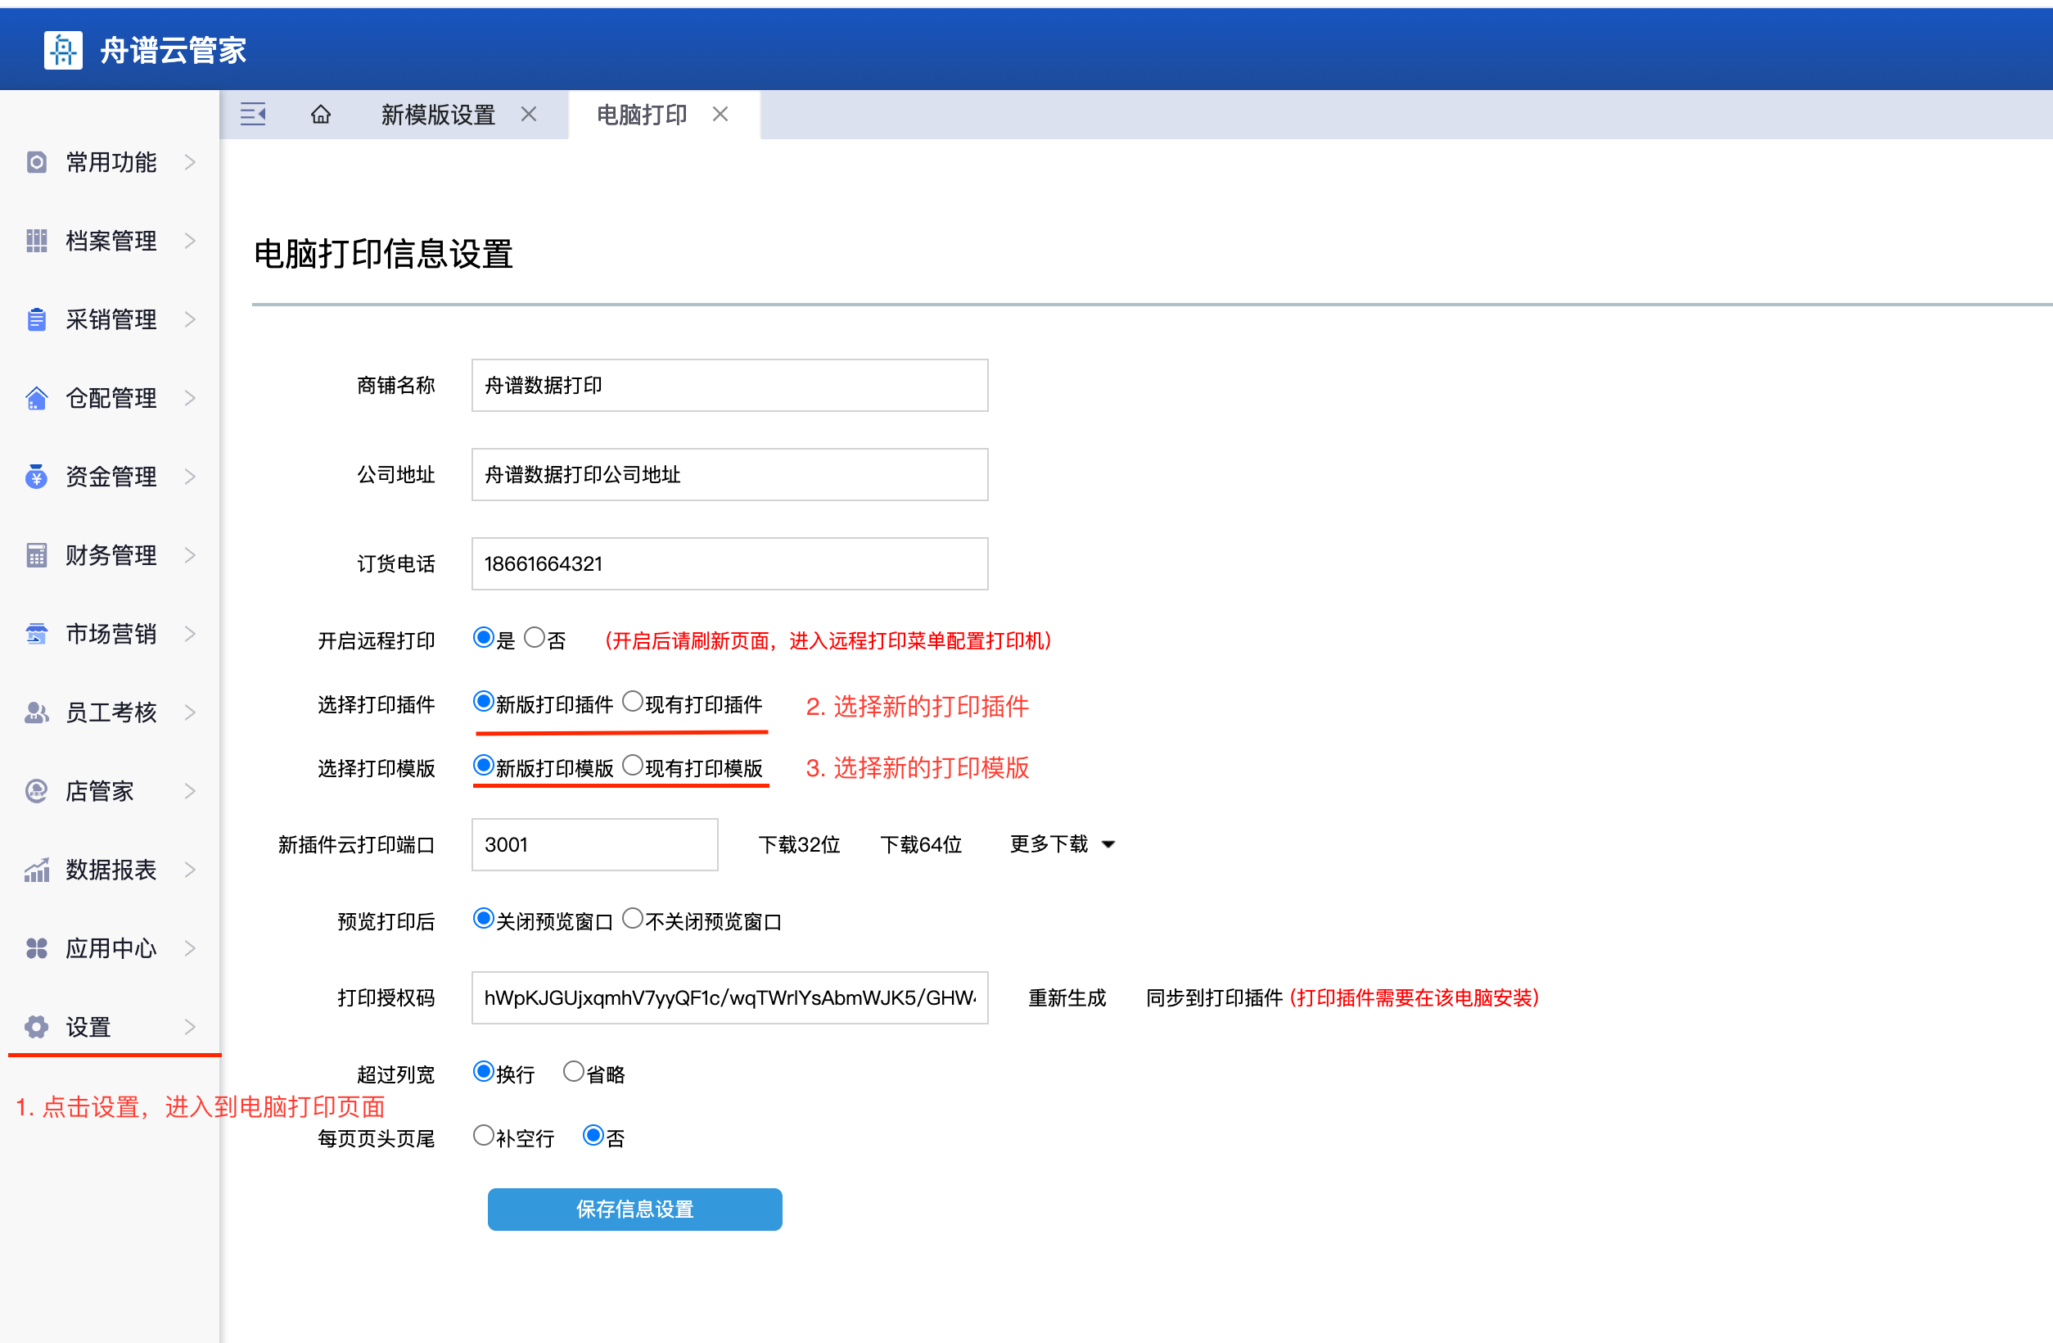Click the 员工考核 people icon
The image size is (2053, 1343).
(x=36, y=712)
